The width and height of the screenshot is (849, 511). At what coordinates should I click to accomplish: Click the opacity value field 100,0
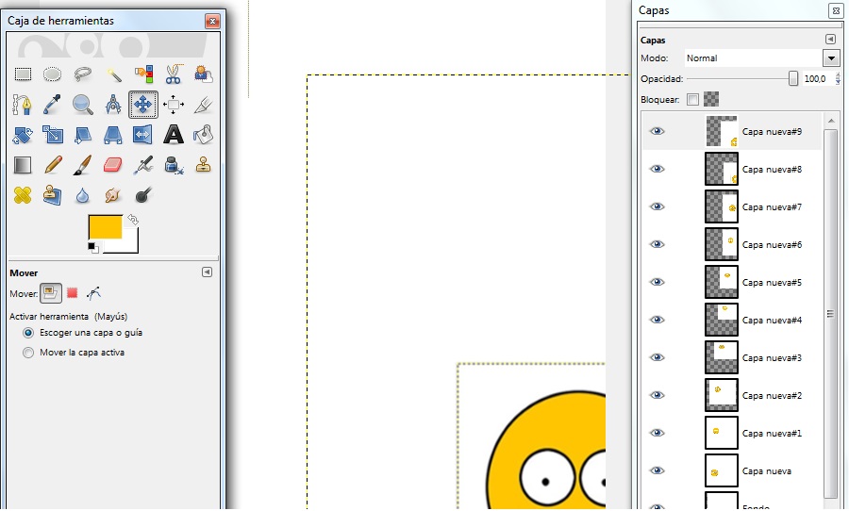point(816,78)
